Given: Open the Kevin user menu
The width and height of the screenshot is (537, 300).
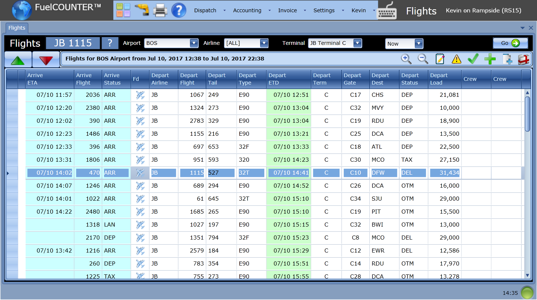Looking at the screenshot, I should tap(359, 10).
